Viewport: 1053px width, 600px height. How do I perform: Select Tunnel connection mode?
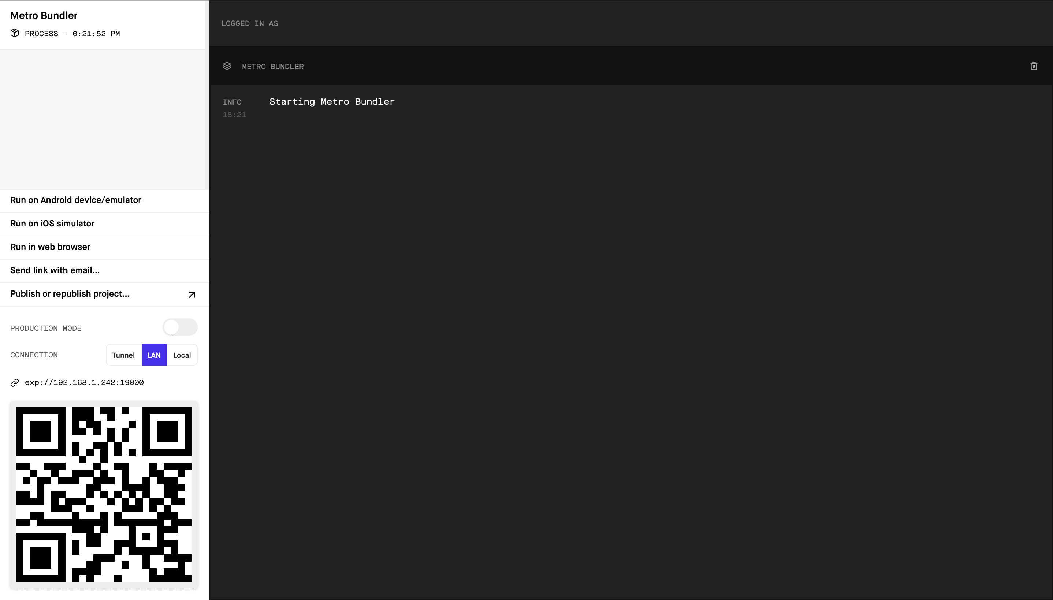pos(123,355)
